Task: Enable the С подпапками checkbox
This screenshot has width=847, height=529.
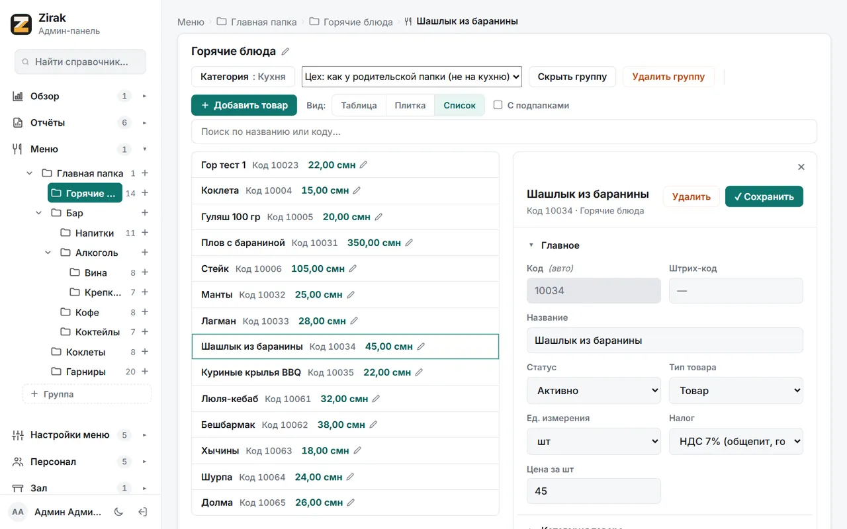Action: 498,105
